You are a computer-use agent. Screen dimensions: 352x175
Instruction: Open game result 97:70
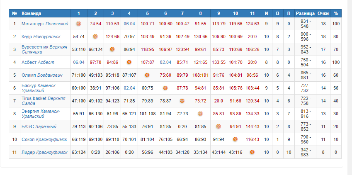pyautogui.click(x=95, y=62)
